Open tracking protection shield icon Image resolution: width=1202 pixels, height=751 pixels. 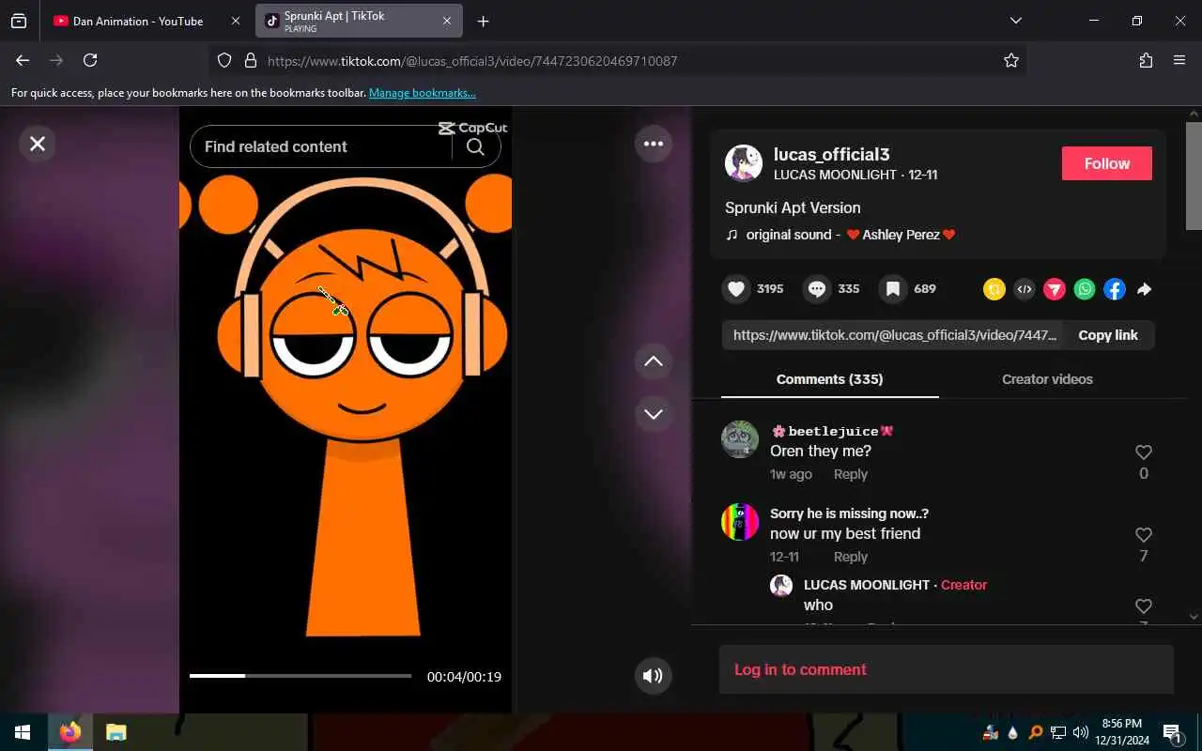point(224,60)
